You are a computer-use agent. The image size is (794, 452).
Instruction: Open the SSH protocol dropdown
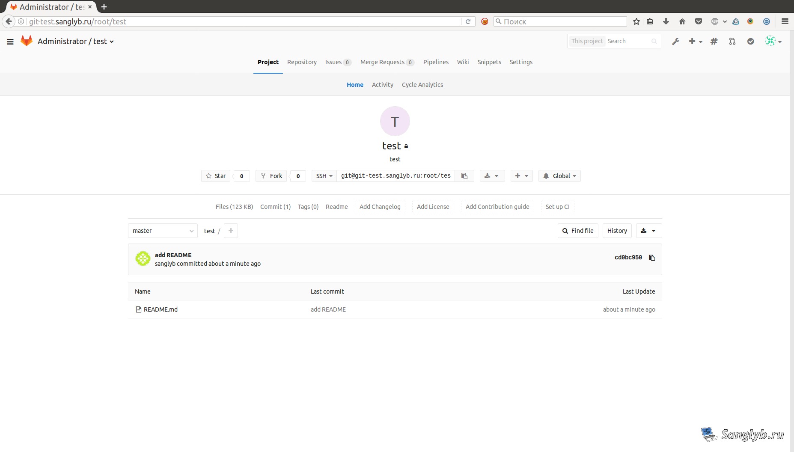click(324, 176)
